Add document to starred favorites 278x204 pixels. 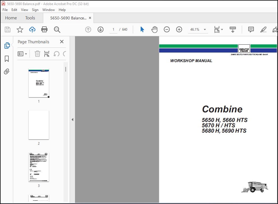click(20, 30)
